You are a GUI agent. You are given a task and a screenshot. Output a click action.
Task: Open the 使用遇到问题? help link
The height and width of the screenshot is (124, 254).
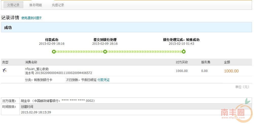[31, 18]
